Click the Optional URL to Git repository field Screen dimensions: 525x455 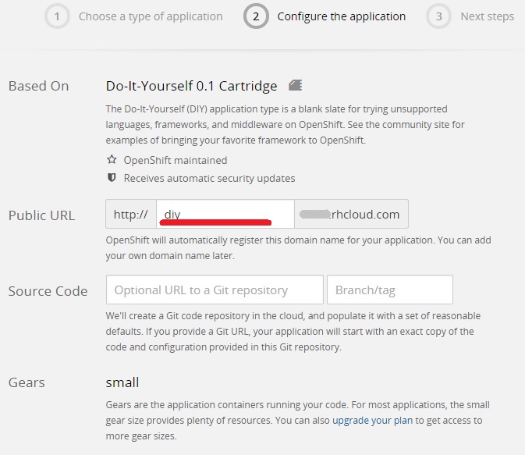(215, 290)
